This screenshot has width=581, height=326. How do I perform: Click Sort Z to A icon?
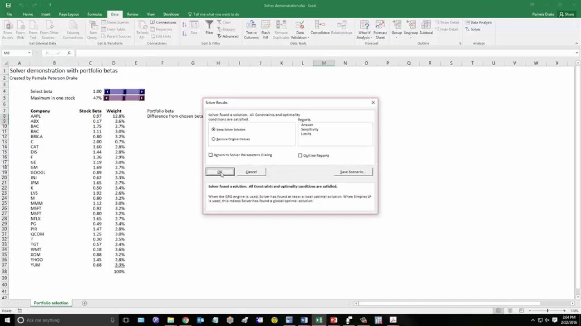pyautogui.click(x=184, y=34)
